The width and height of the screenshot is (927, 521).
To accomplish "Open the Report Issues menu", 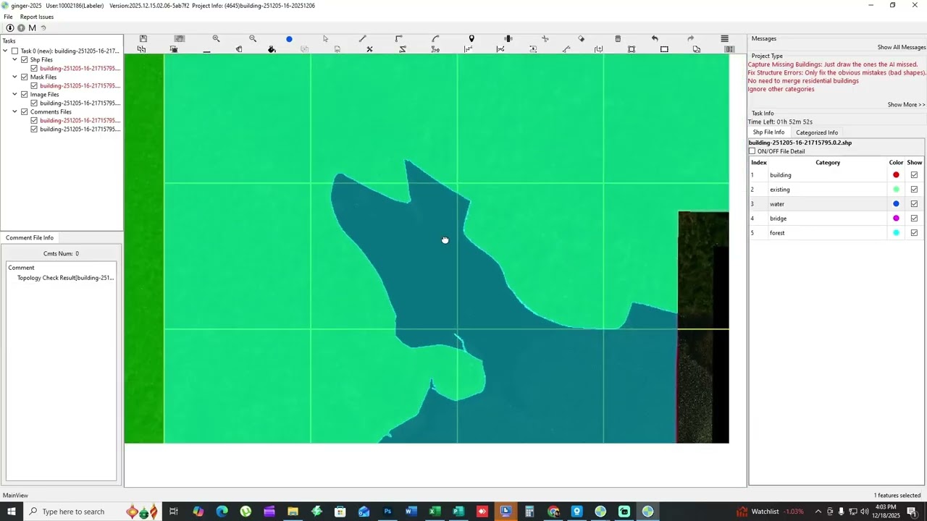I will pos(37,17).
